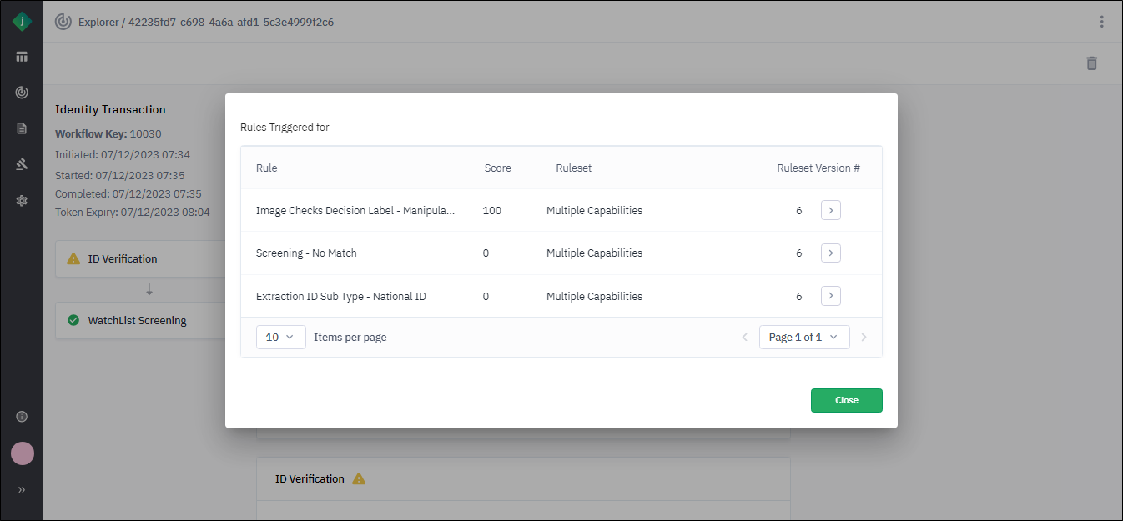Open the Explorer radar icon in sidebar
Image resolution: width=1123 pixels, height=521 pixels.
(22, 93)
